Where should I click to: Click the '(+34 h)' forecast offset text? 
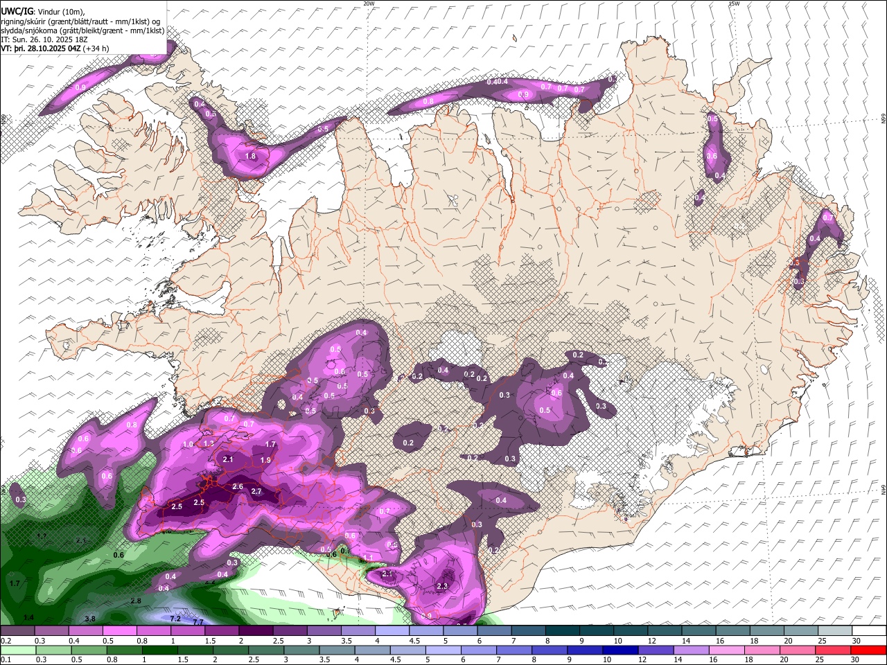(96, 48)
